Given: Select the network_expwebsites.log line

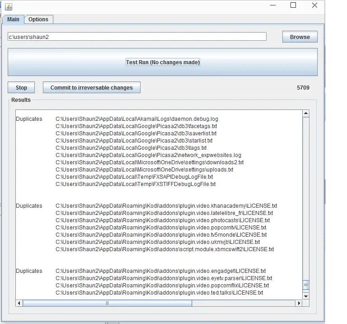Looking at the screenshot, I should 149,155.
